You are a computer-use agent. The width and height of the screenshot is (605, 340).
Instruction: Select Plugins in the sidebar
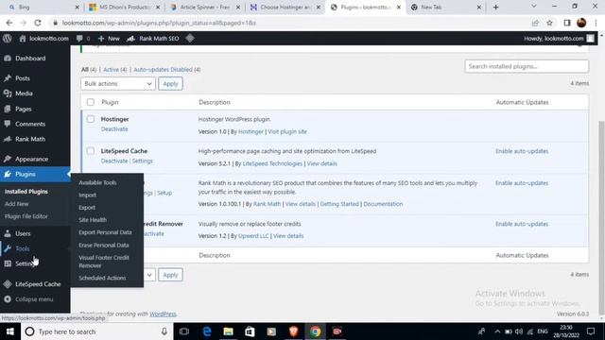(26, 174)
